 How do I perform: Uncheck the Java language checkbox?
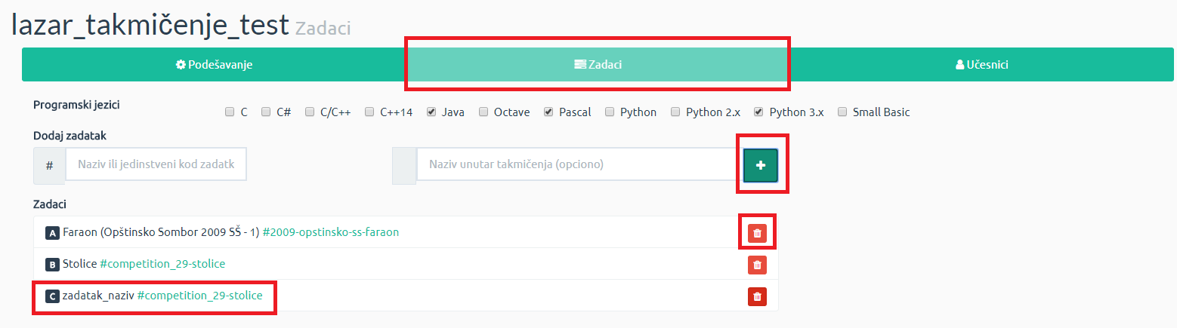click(x=431, y=112)
